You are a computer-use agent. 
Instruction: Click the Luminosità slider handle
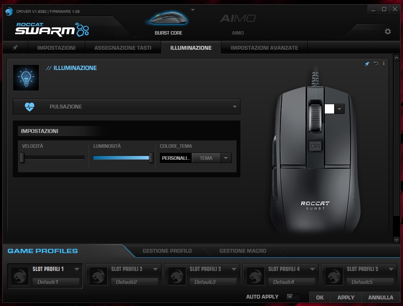pos(151,157)
